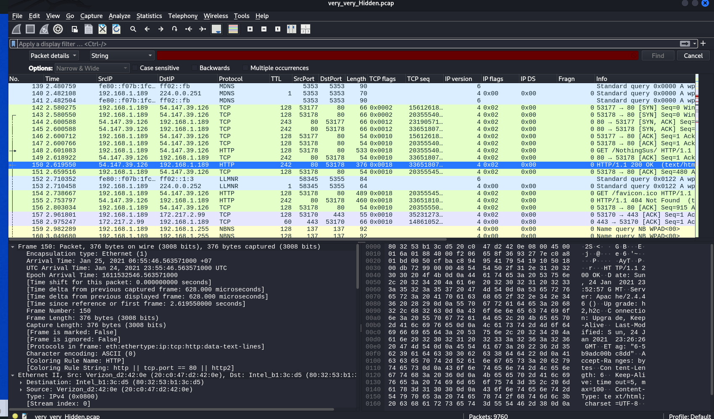Open the String search type dropdown
This screenshot has height=419, width=714.
122,55
